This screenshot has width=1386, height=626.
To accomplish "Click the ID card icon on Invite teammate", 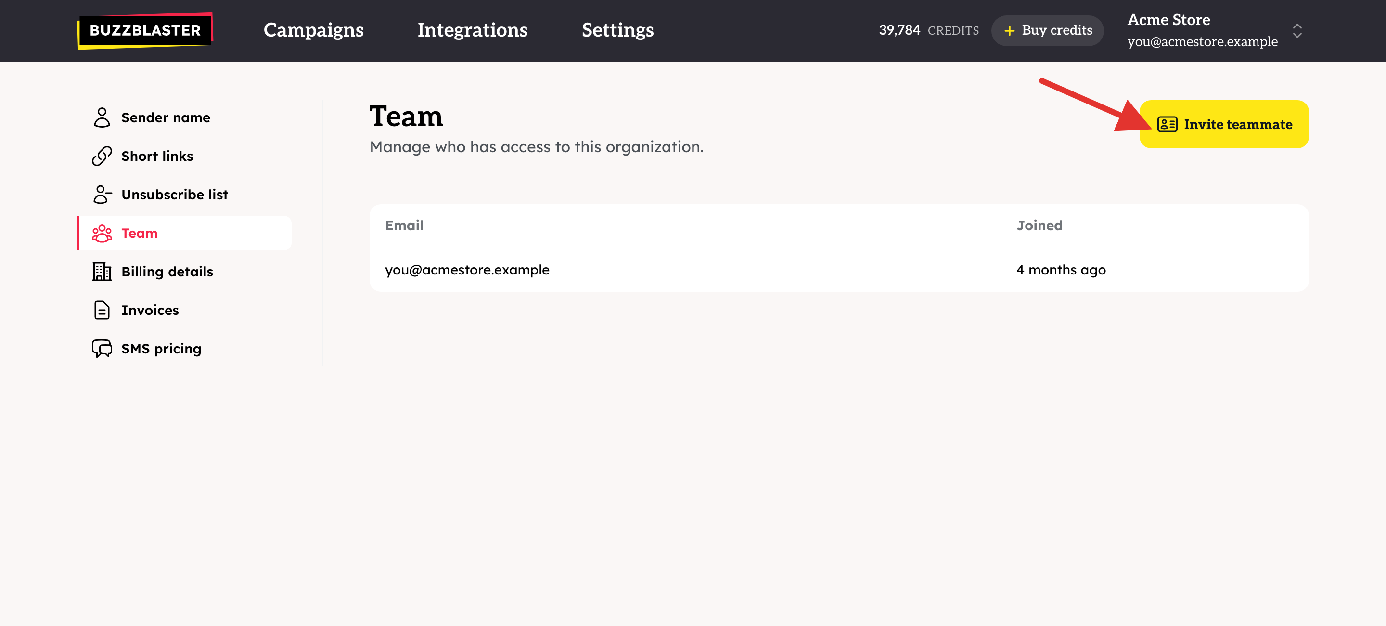I will 1167,124.
